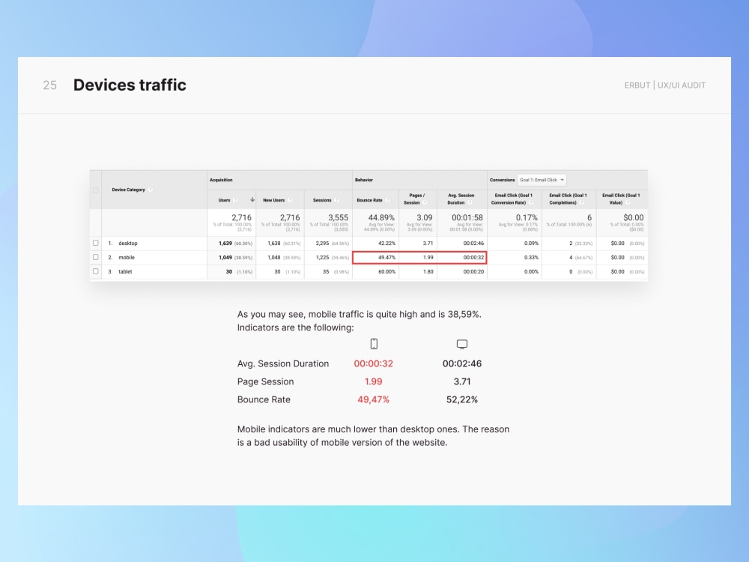Viewport: 749px width, 562px height.
Task: Click desktop session duration cell 00:02:46
Action: pyautogui.click(x=473, y=244)
